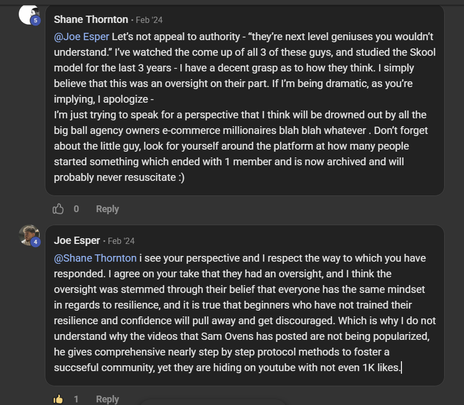Click the level 5 badge on Shane's avatar
464x405 pixels.
35,20
